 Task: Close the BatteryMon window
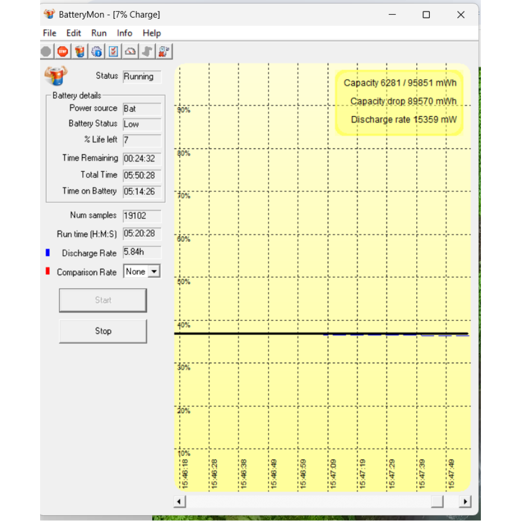(x=461, y=15)
